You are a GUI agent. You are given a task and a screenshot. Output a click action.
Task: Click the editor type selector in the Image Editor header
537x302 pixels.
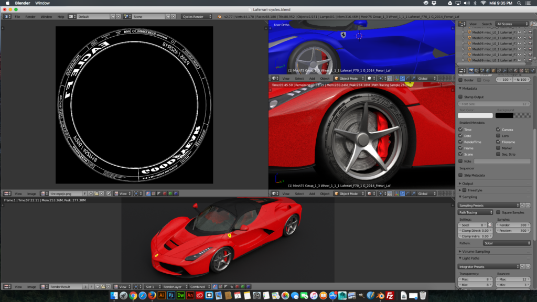coord(6,192)
